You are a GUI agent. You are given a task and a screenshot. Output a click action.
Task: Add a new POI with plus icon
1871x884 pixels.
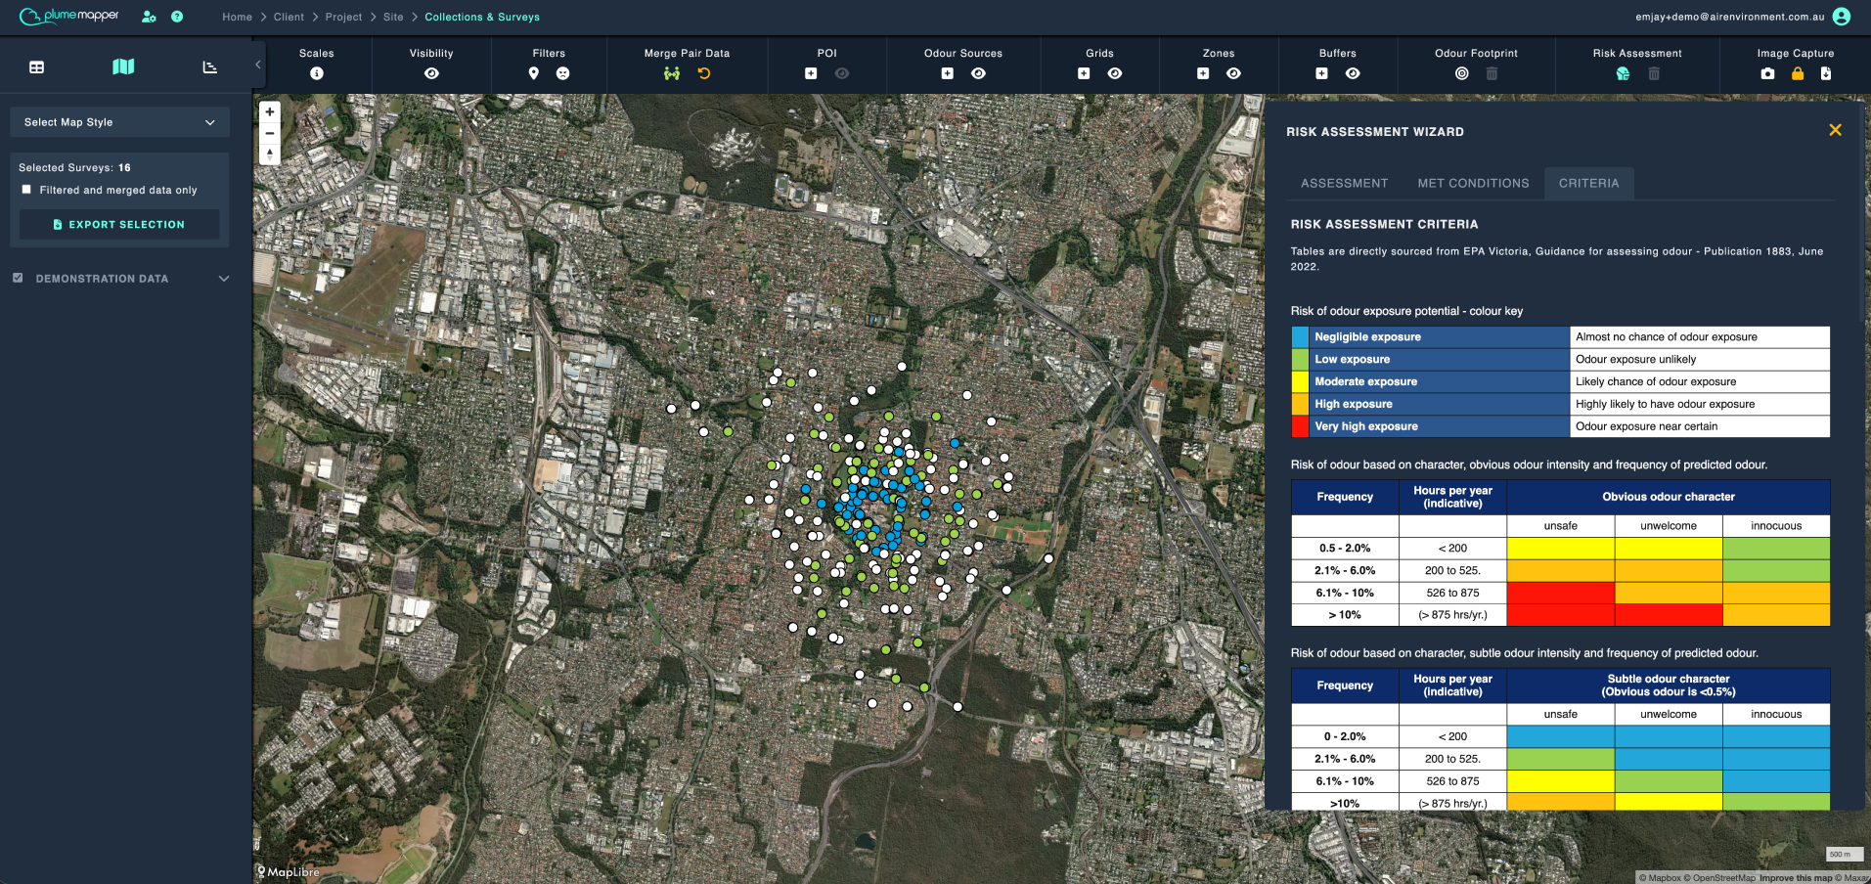[x=811, y=73]
